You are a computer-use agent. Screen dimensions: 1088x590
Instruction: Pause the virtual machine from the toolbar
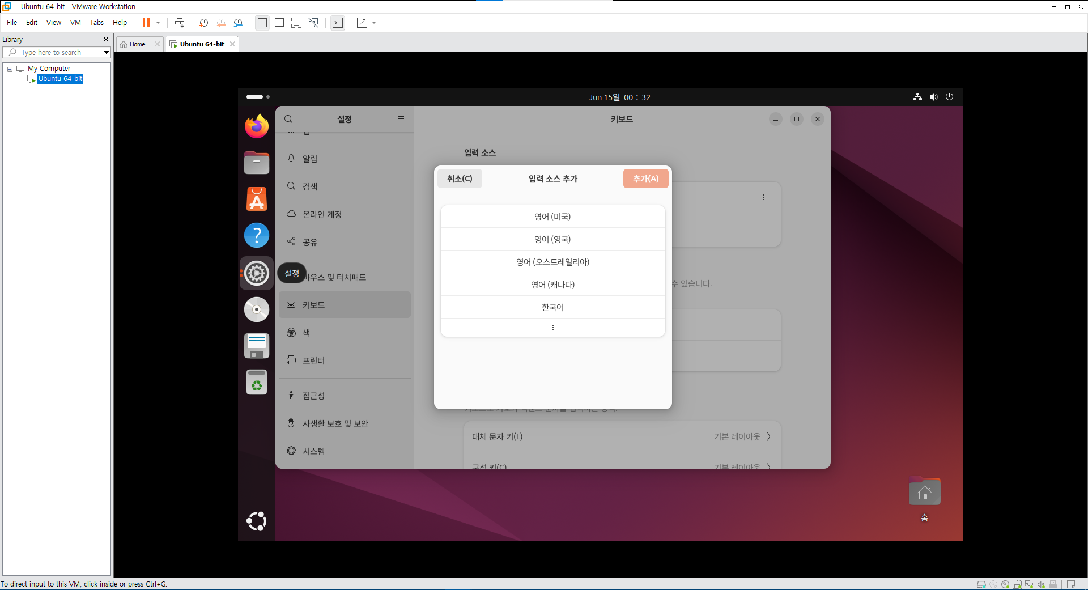click(x=146, y=23)
